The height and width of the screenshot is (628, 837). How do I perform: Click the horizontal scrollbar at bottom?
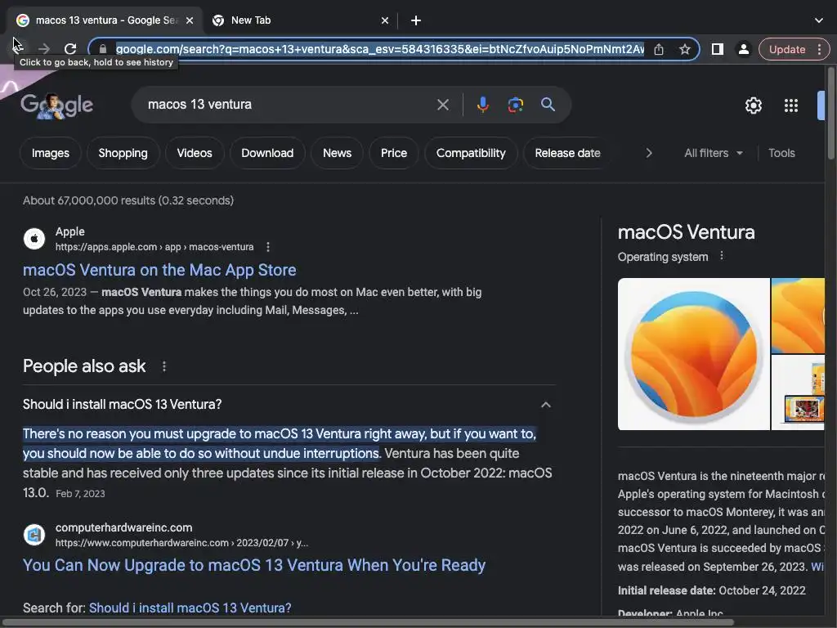(369, 622)
